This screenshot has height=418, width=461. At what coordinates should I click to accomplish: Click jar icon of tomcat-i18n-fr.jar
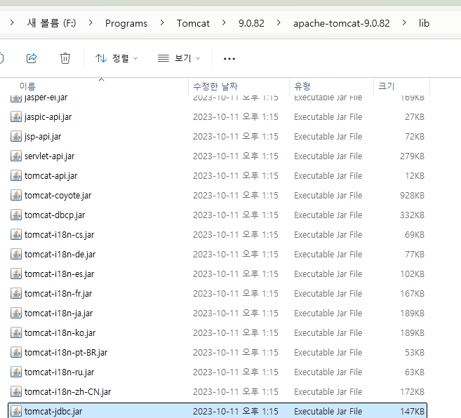(x=16, y=293)
